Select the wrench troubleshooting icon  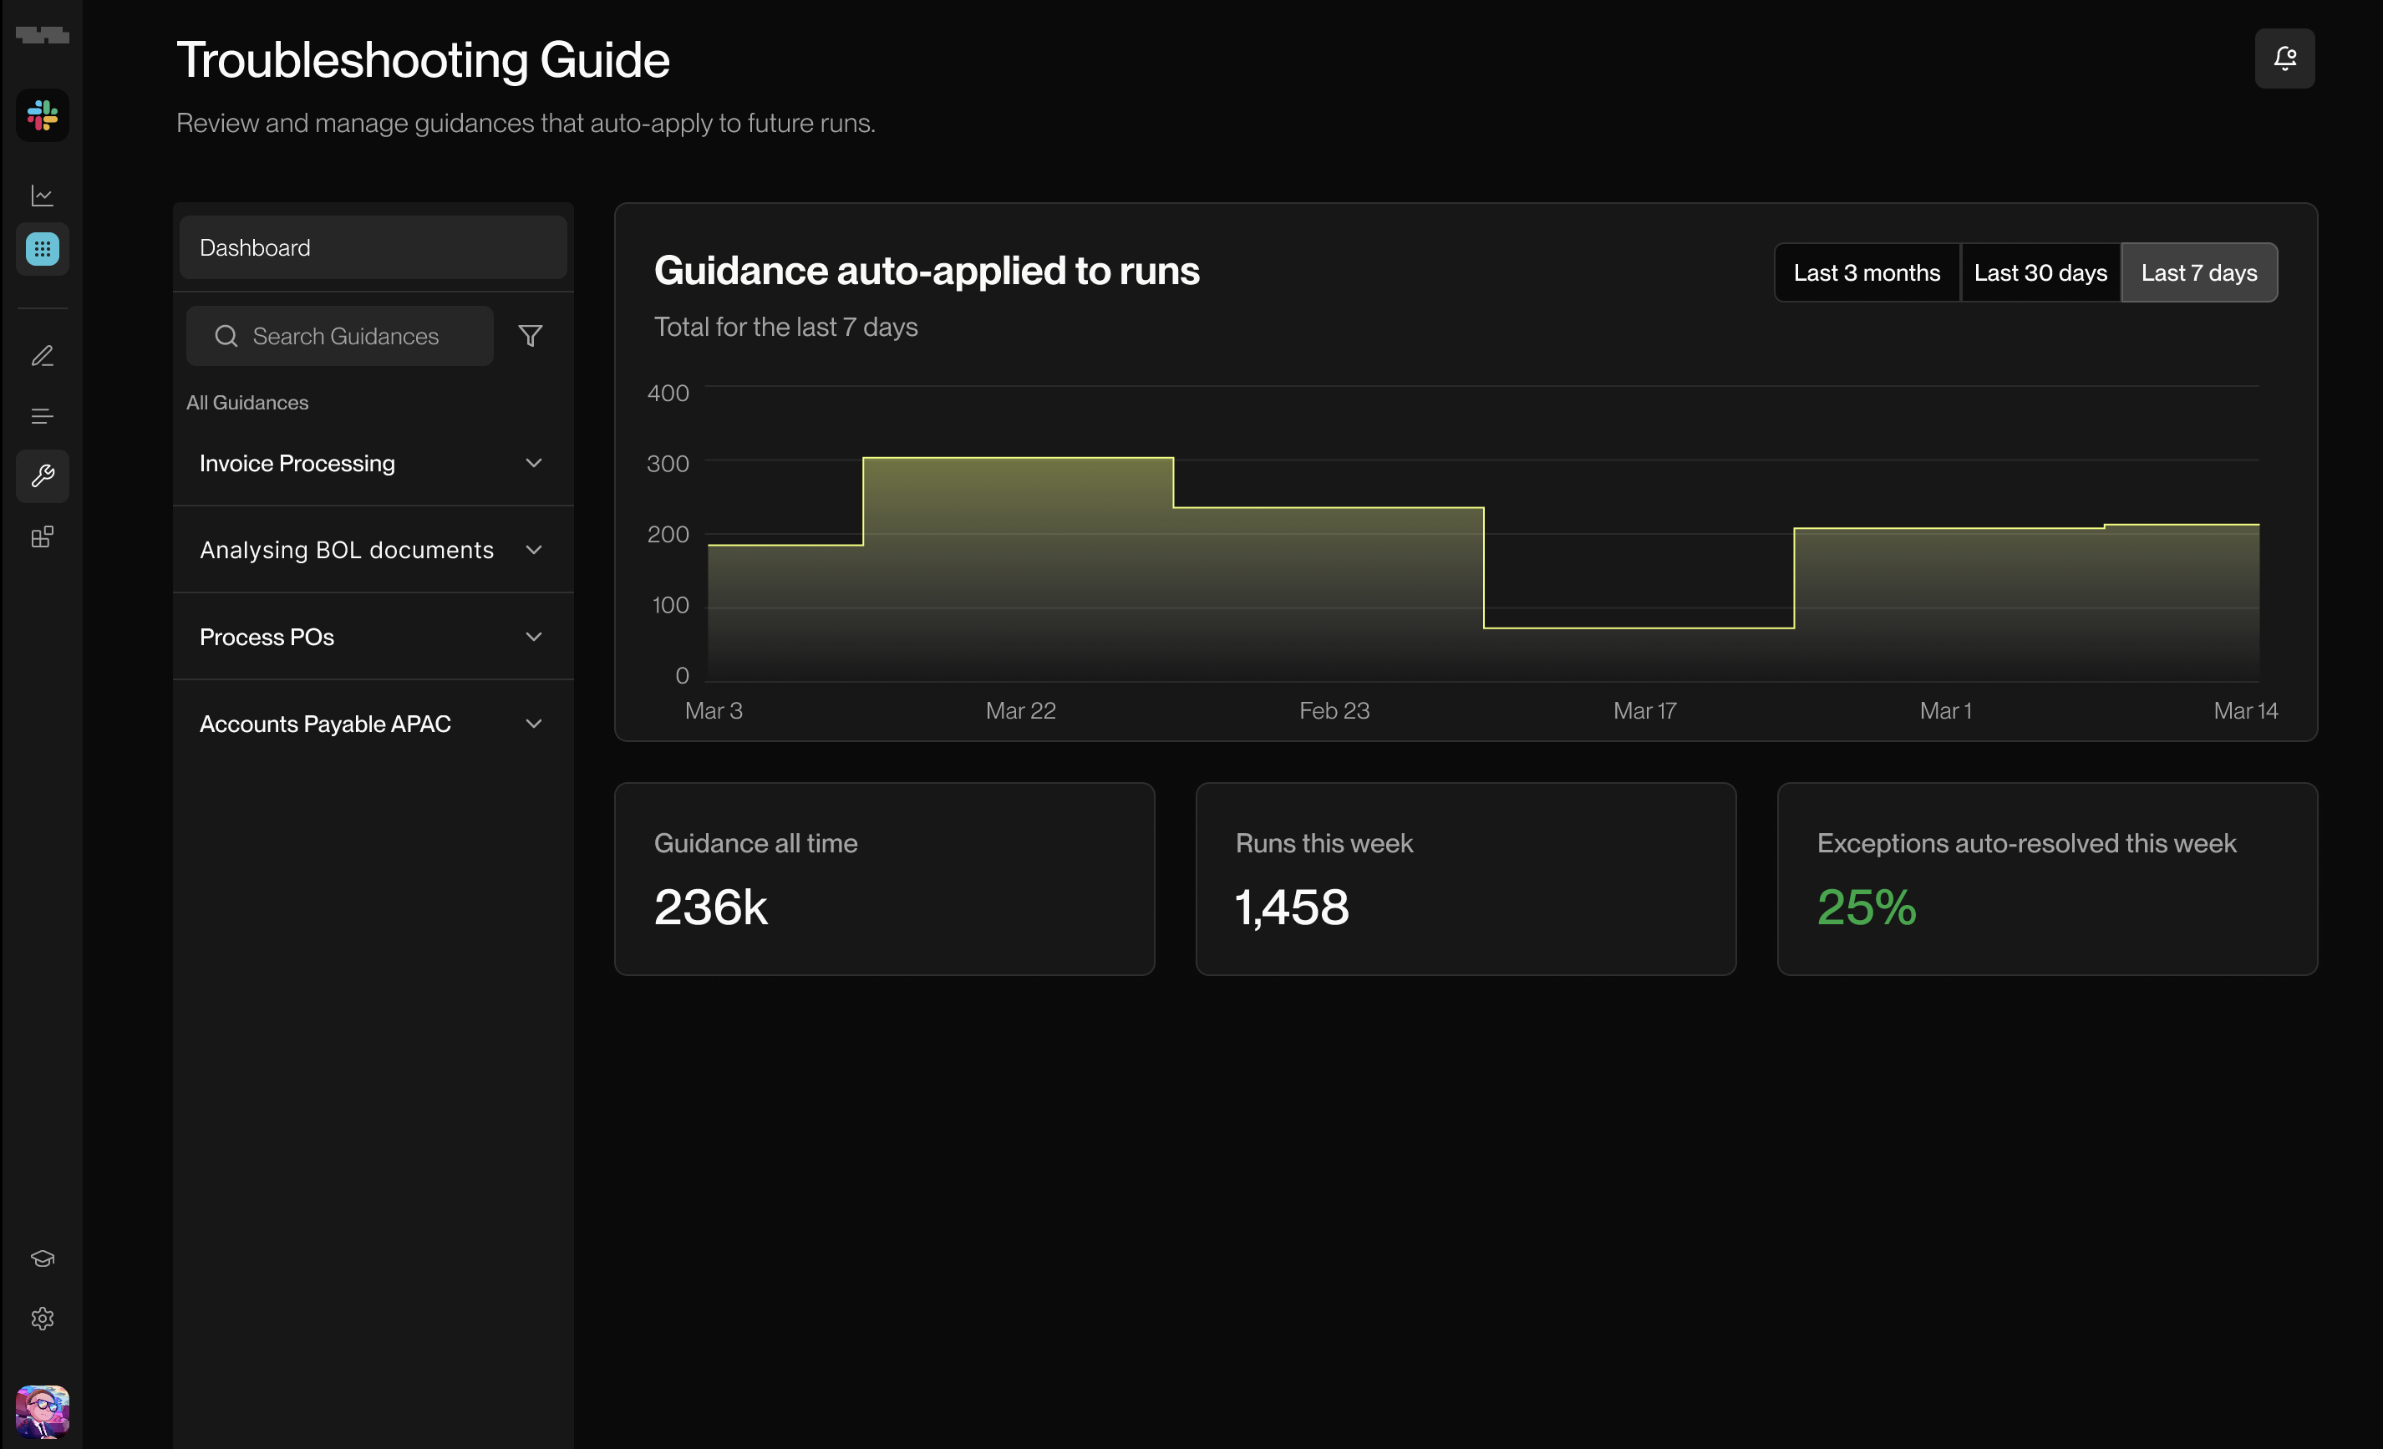pos(43,476)
